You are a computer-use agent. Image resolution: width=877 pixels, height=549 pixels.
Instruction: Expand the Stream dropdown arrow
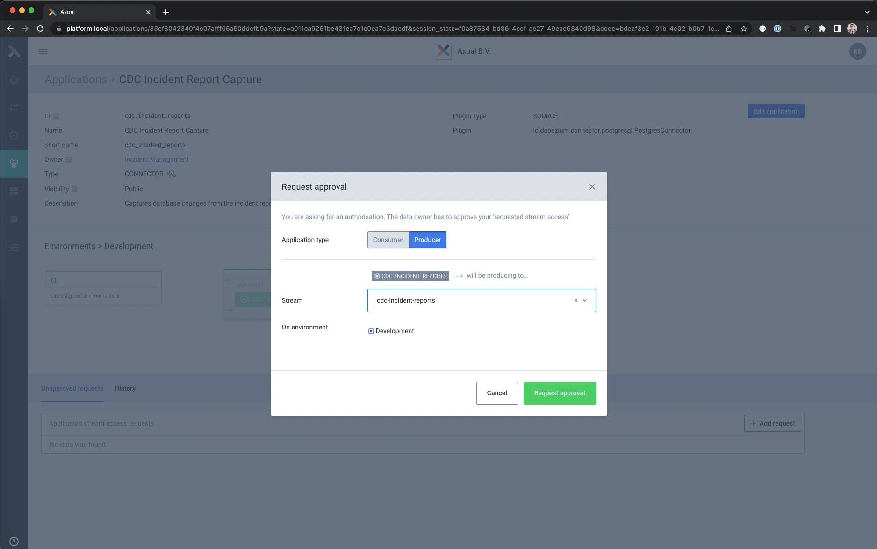[585, 301]
